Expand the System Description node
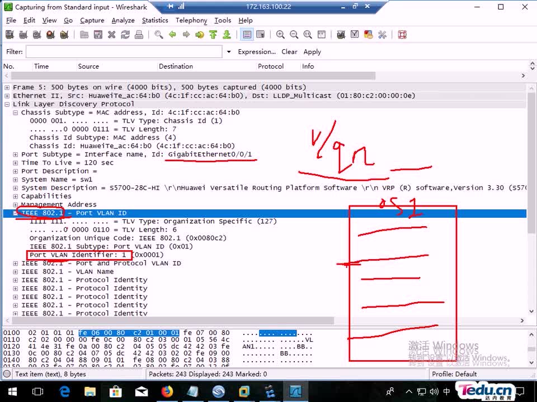The width and height of the screenshot is (537, 402). tap(16, 188)
